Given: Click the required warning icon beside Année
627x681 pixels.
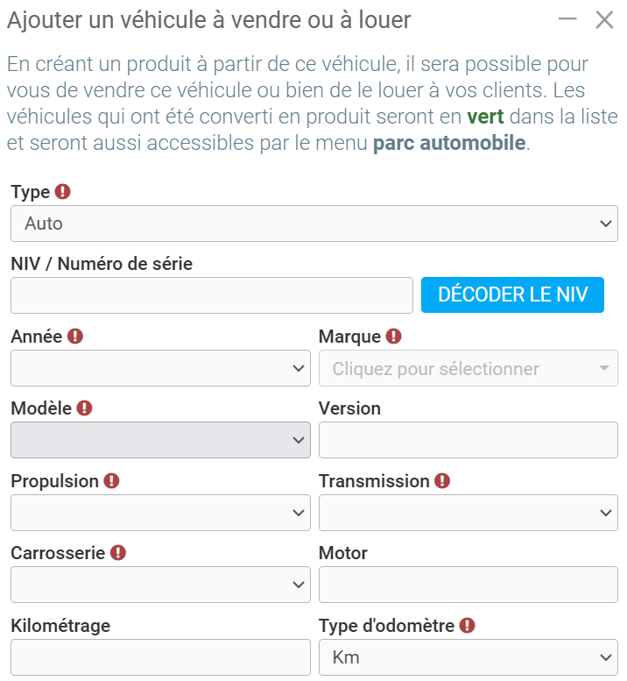Looking at the screenshot, I should coord(74,336).
